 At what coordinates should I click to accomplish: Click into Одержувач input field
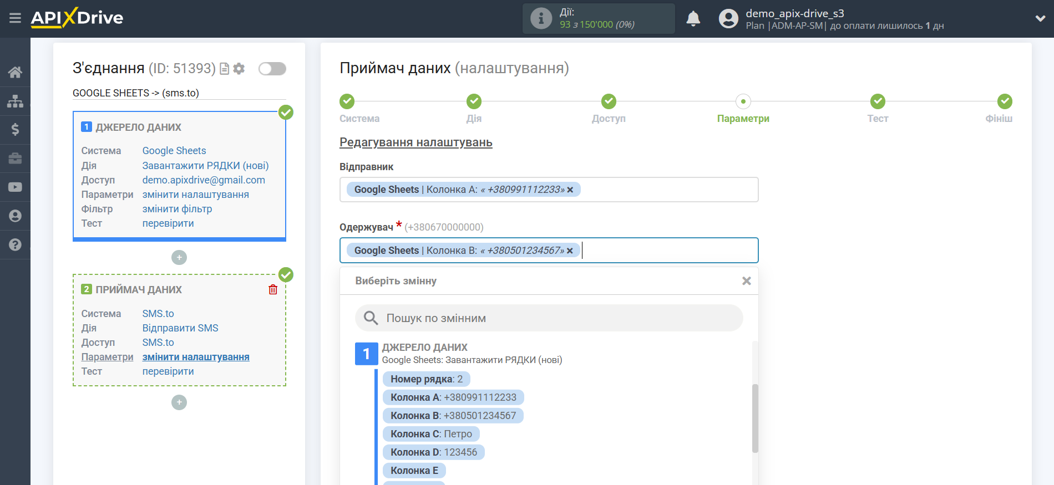(549, 251)
